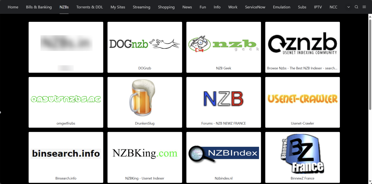Image resolution: width=372 pixels, height=184 pixels.
Task: Select the NZBs tab
Action: [x=64, y=7]
